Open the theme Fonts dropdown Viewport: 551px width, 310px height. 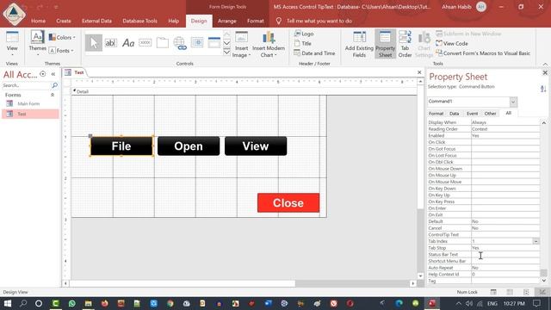[61, 51]
